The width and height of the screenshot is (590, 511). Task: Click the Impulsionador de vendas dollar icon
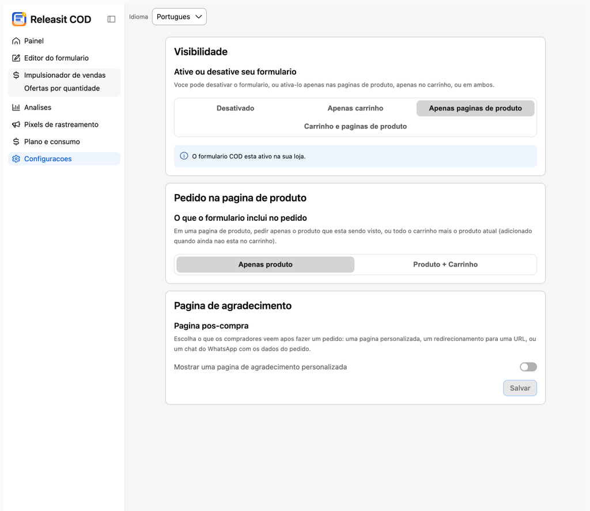pyautogui.click(x=16, y=75)
